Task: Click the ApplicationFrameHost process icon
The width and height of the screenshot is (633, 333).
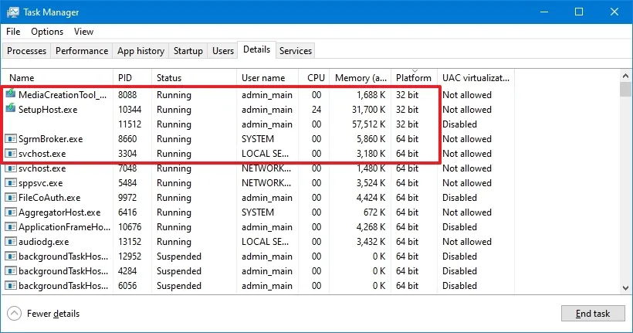Action: point(11,227)
